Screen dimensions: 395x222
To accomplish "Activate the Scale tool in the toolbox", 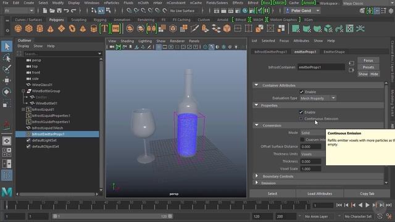I will pyautogui.click(x=7, y=104).
